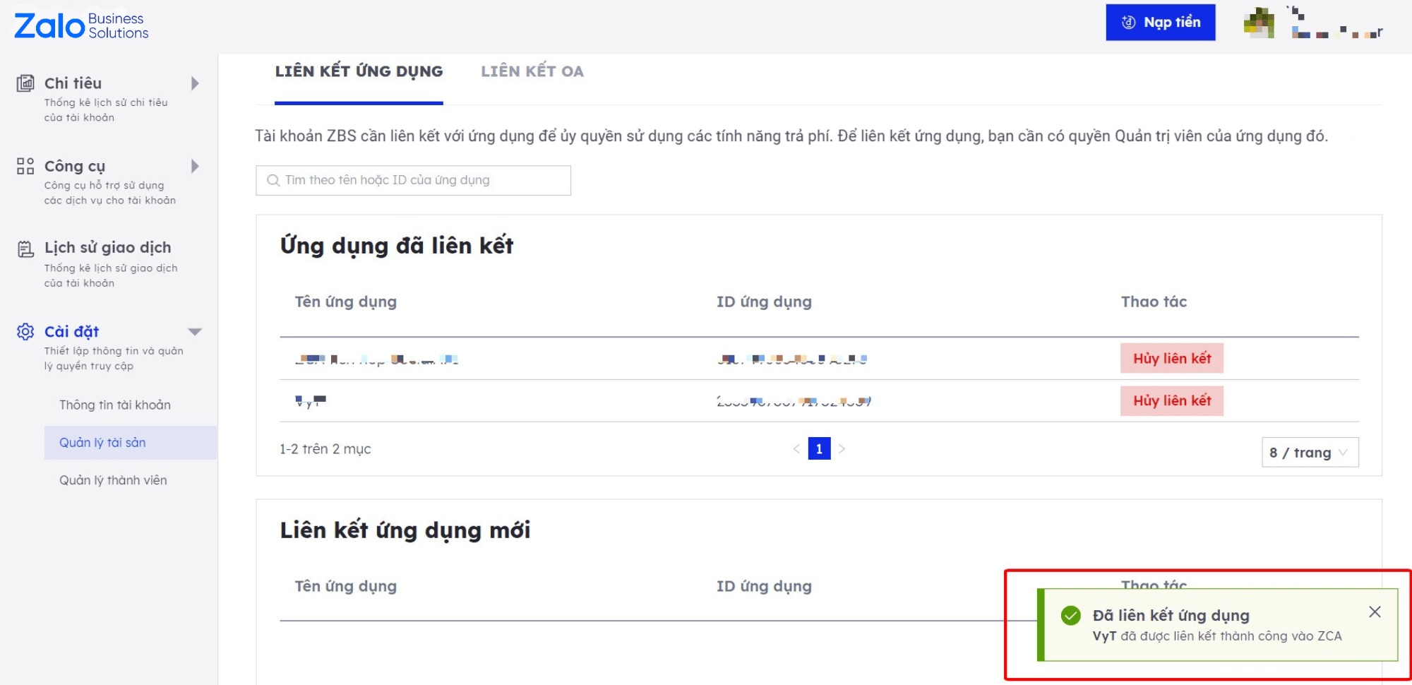Select the LIÊN KẾT ỨNG DỤNG tab
Screen dimensions: 1412x685
tap(359, 71)
